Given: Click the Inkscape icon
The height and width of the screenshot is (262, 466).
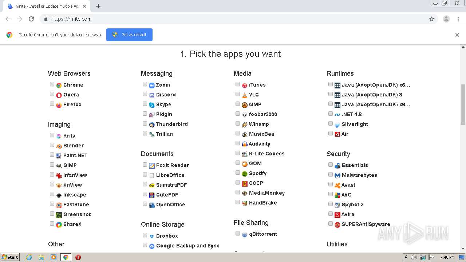Looking at the screenshot, I should click(x=59, y=195).
